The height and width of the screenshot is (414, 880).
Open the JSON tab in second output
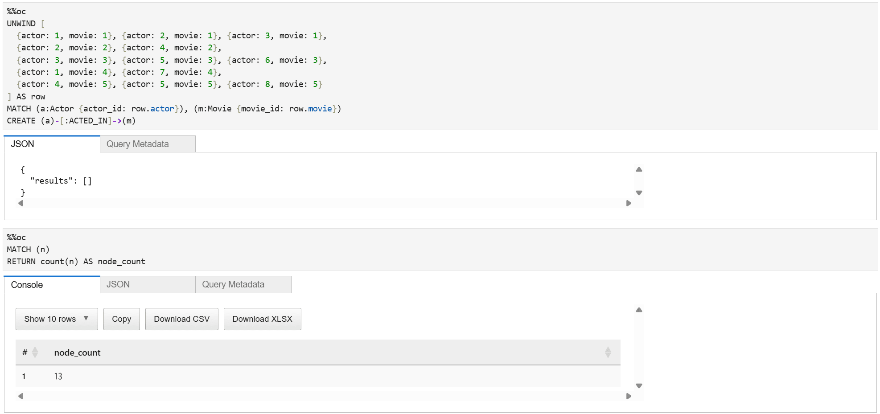click(x=148, y=284)
